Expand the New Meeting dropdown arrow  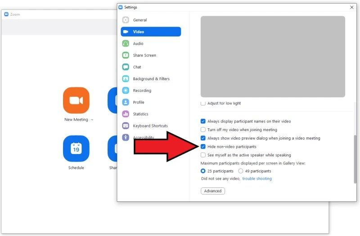click(x=92, y=120)
